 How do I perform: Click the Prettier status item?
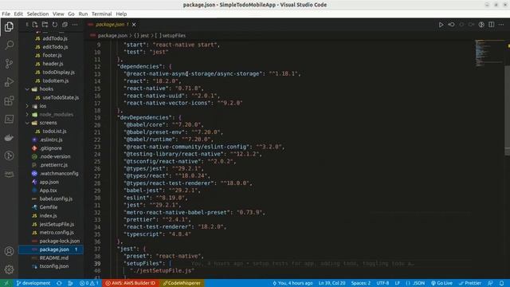470,283
